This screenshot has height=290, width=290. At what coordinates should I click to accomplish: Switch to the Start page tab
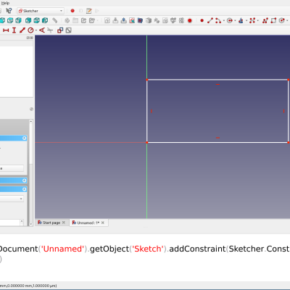[51, 223]
